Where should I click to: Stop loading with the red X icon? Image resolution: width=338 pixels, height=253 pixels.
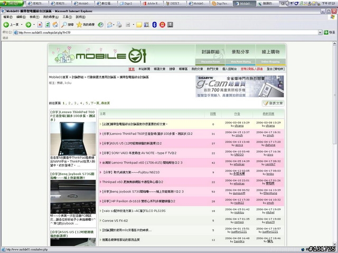coord(40,25)
